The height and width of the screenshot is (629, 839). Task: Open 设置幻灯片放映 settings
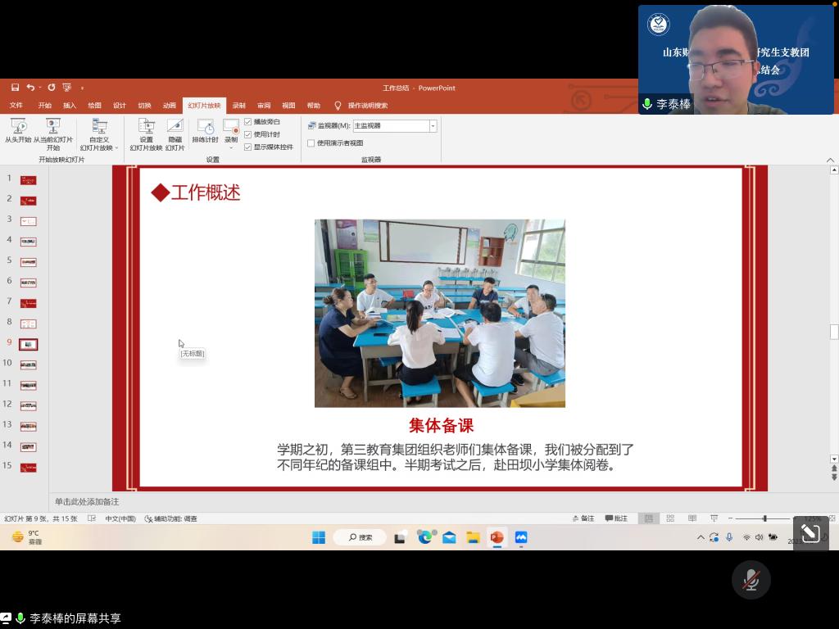[146, 127]
